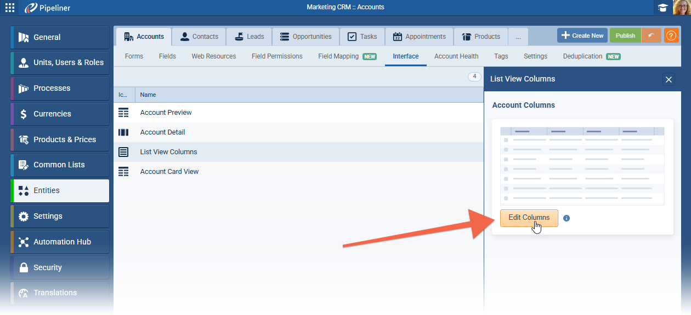Screen dimensions: 691x315
Task: Open the user profile avatar
Action: point(681,8)
